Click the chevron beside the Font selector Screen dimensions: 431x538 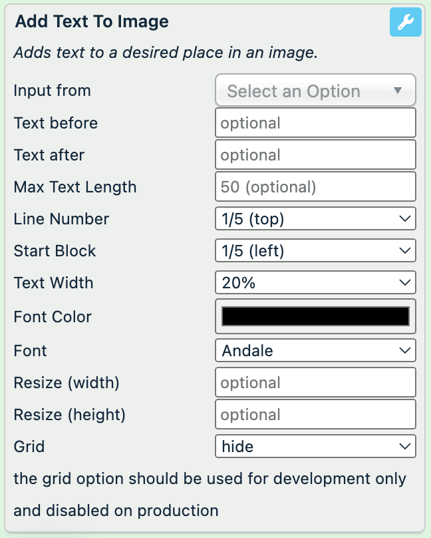click(406, 350)
